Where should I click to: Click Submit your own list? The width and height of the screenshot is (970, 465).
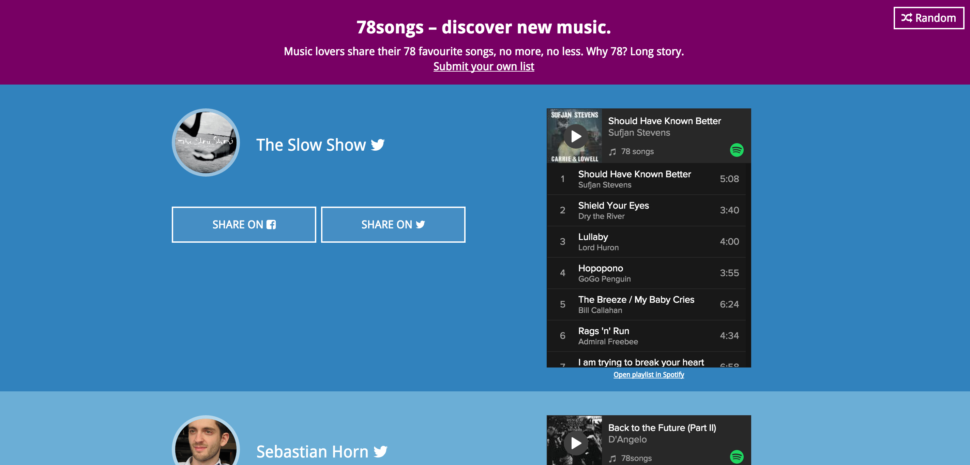(x=484, y=66)
